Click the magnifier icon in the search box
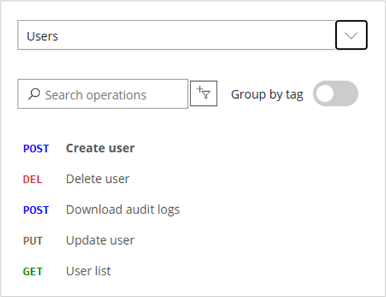386x297 pixels. pyautogui.click(x=34, y=94)
